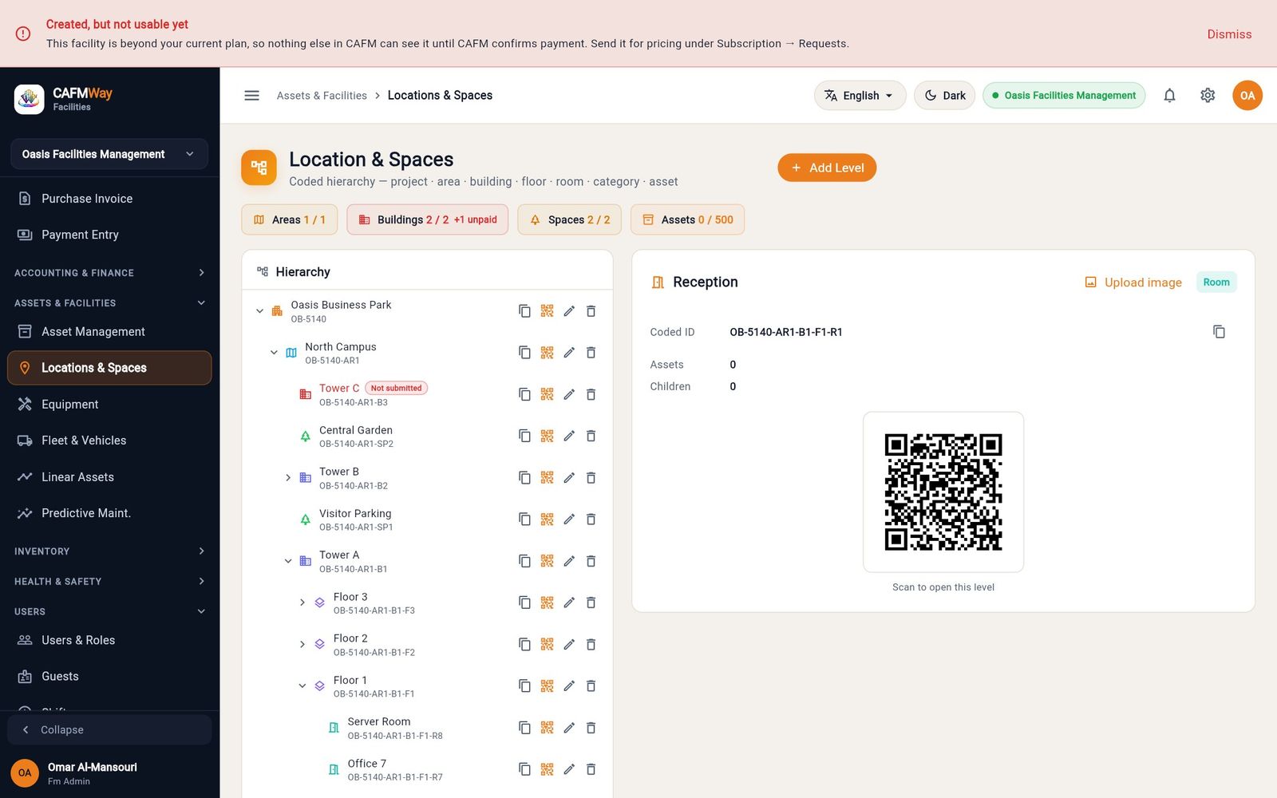Click the Reception QR code image
This screenshot has width=1277, height=798.
[x=943, y=492]
